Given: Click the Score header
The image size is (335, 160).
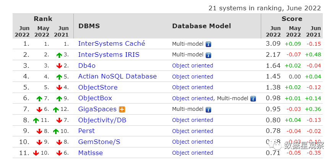Looking at the screenshot, I should coord(292,19).
